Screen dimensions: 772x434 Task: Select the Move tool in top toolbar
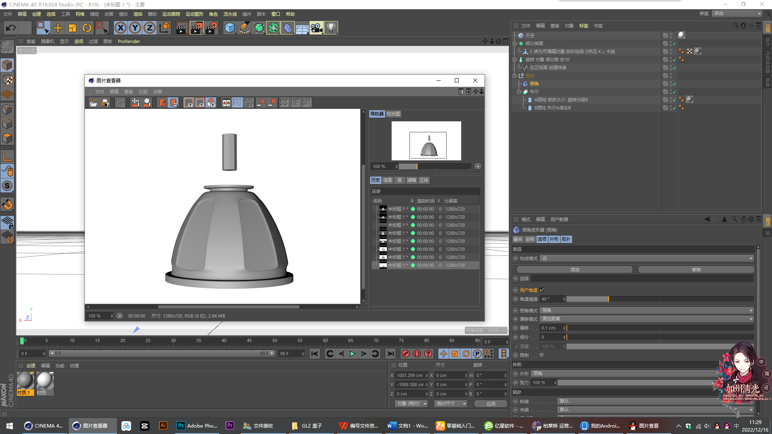[58, 28]
